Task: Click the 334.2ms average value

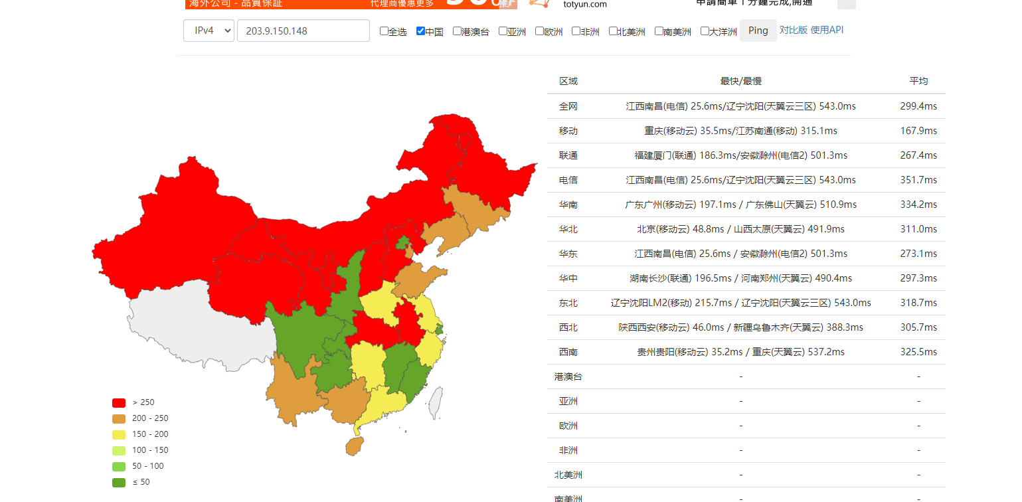Action: pos(919,205)
